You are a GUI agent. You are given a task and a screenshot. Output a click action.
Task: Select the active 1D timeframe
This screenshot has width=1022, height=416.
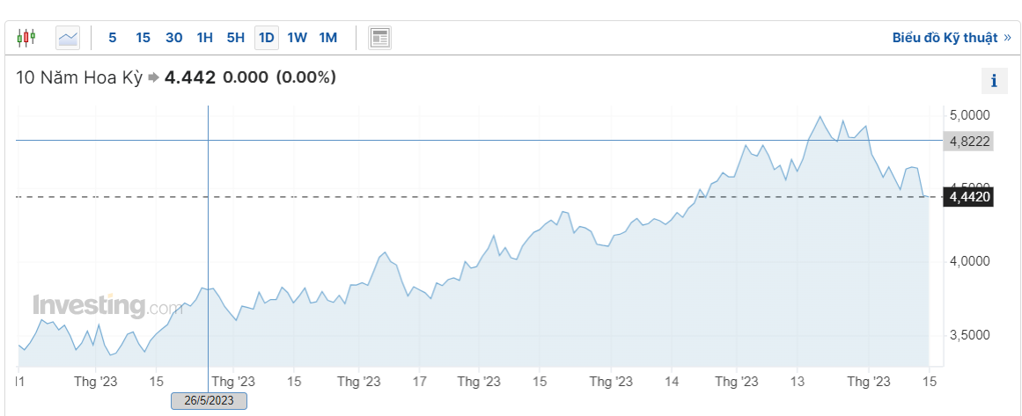[267, 38]
